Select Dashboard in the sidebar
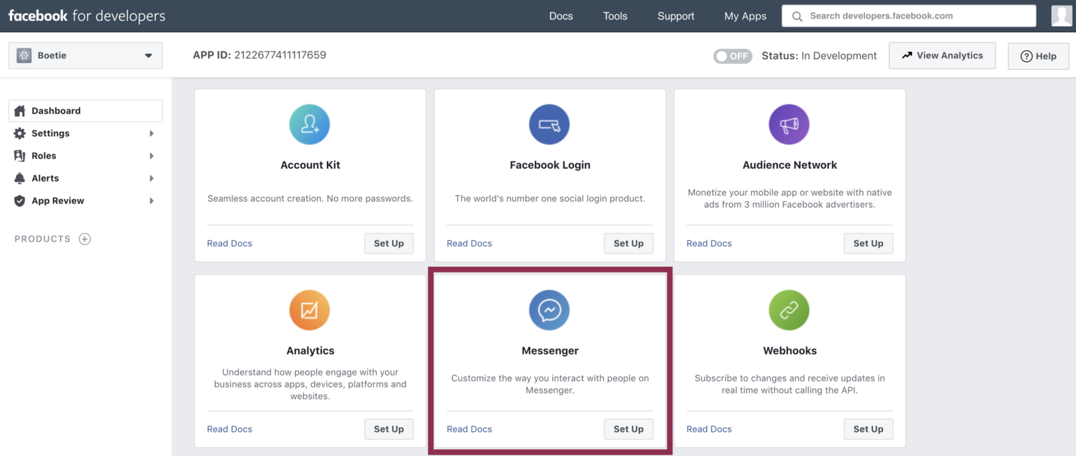 point(85,111)
